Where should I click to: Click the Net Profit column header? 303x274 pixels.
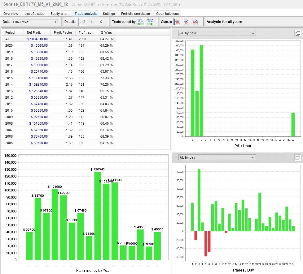coord(34,32)
